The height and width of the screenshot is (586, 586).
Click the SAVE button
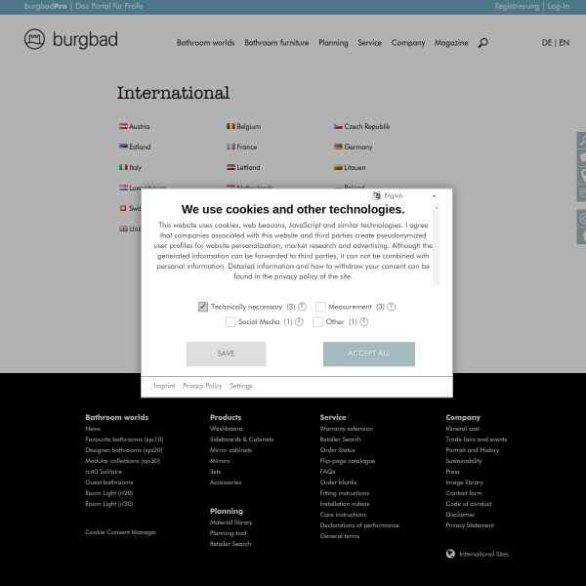coord(227,354)
